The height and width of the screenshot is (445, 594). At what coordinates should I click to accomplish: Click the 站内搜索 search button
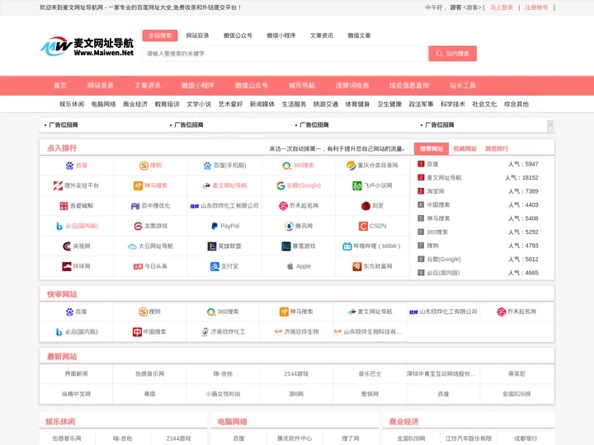point(452,54)
